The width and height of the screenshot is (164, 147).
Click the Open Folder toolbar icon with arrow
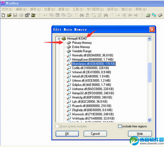pyautogui.click(x=33, y=15)
